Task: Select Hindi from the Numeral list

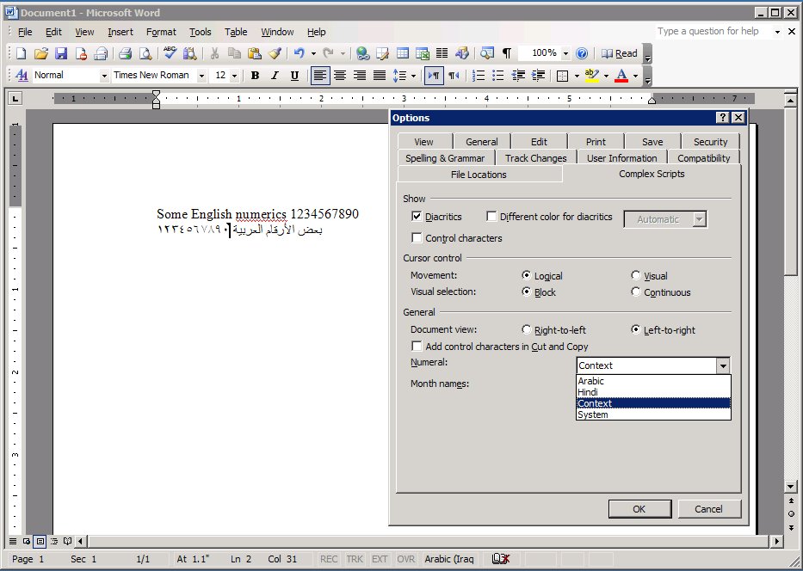Action: (588, 392)
